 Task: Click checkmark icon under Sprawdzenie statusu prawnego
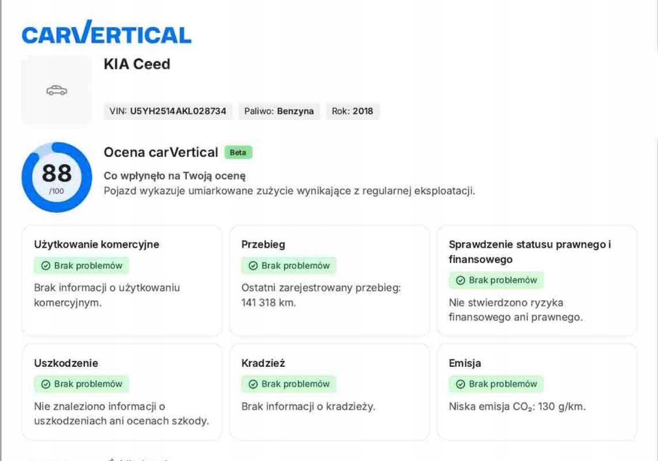tap(461, 280)
